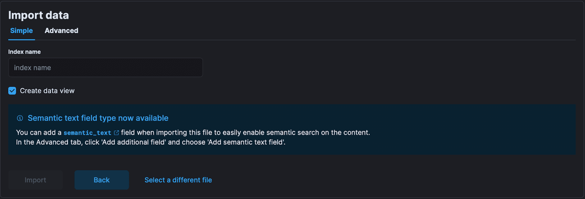
Task: Click the 'In the Advanced tab' instruction line
Action: coord(151,143)
